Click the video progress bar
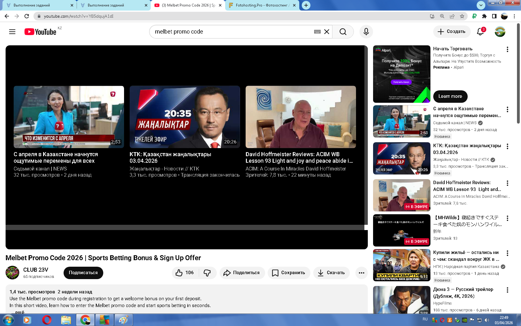The image size is (521, 326). [x=185, y=227]
